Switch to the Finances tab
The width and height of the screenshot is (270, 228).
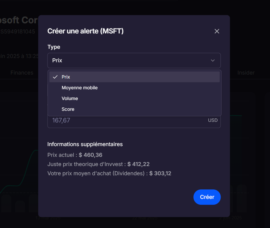(22, 73)
